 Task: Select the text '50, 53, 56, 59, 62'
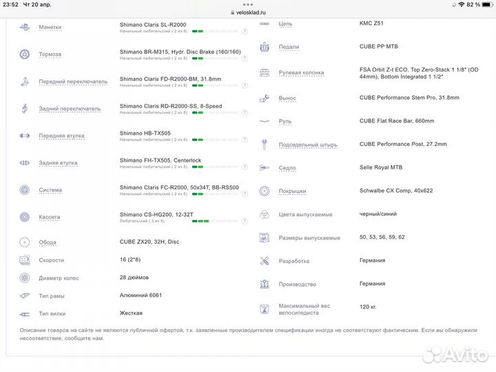coord(382,237)
